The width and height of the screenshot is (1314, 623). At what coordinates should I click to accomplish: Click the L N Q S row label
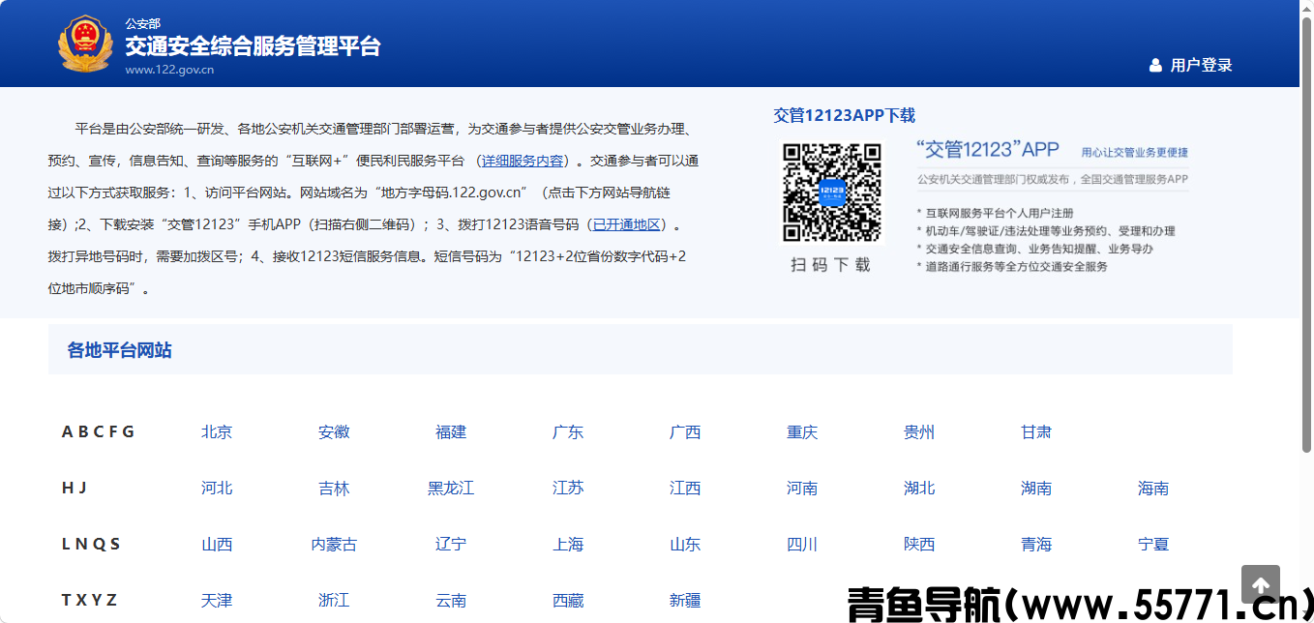tap(91, 544)
